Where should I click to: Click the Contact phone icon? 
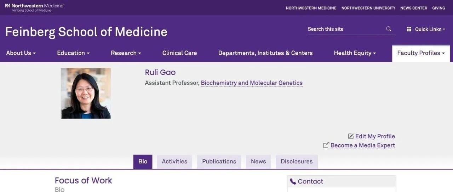coord(293,181)
